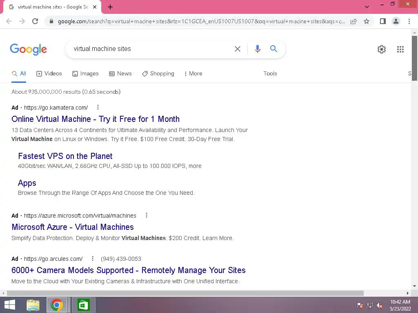Open 6000+ Camera Models Supported link

(129, 270)
